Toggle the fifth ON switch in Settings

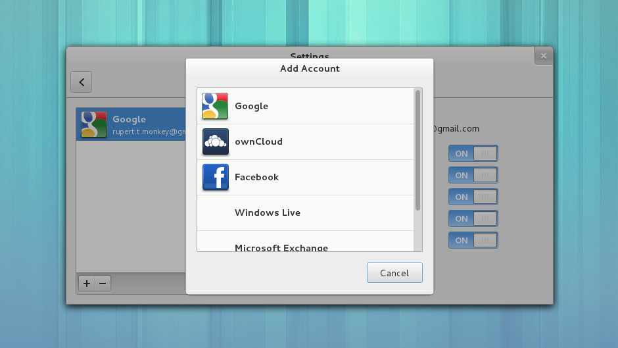click(x=473, y=240)
